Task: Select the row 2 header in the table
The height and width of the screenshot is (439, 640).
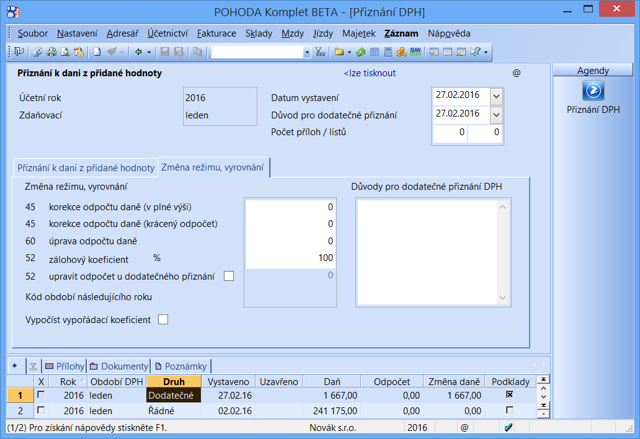Action: coord(20,410)
